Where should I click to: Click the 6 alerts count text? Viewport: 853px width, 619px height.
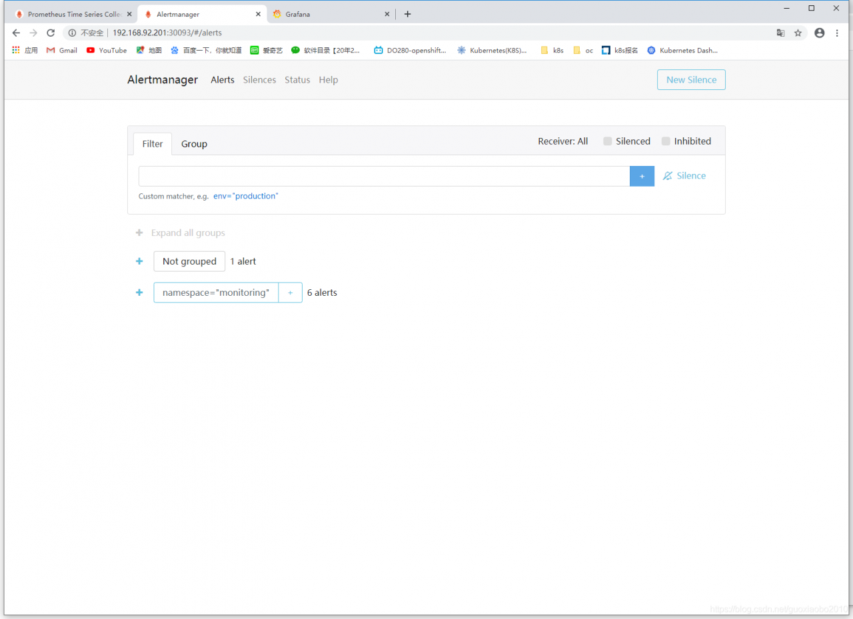click(x=322, y=293)
